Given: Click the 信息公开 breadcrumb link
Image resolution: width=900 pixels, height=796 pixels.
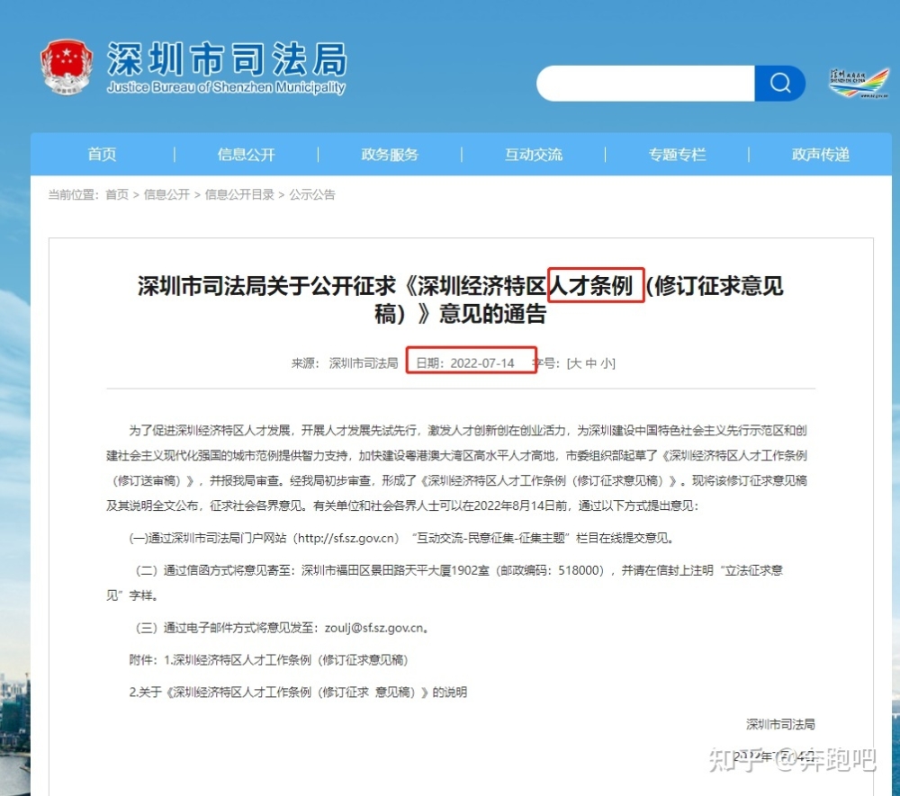Looking at the screenshot, I should click(166, 194).
